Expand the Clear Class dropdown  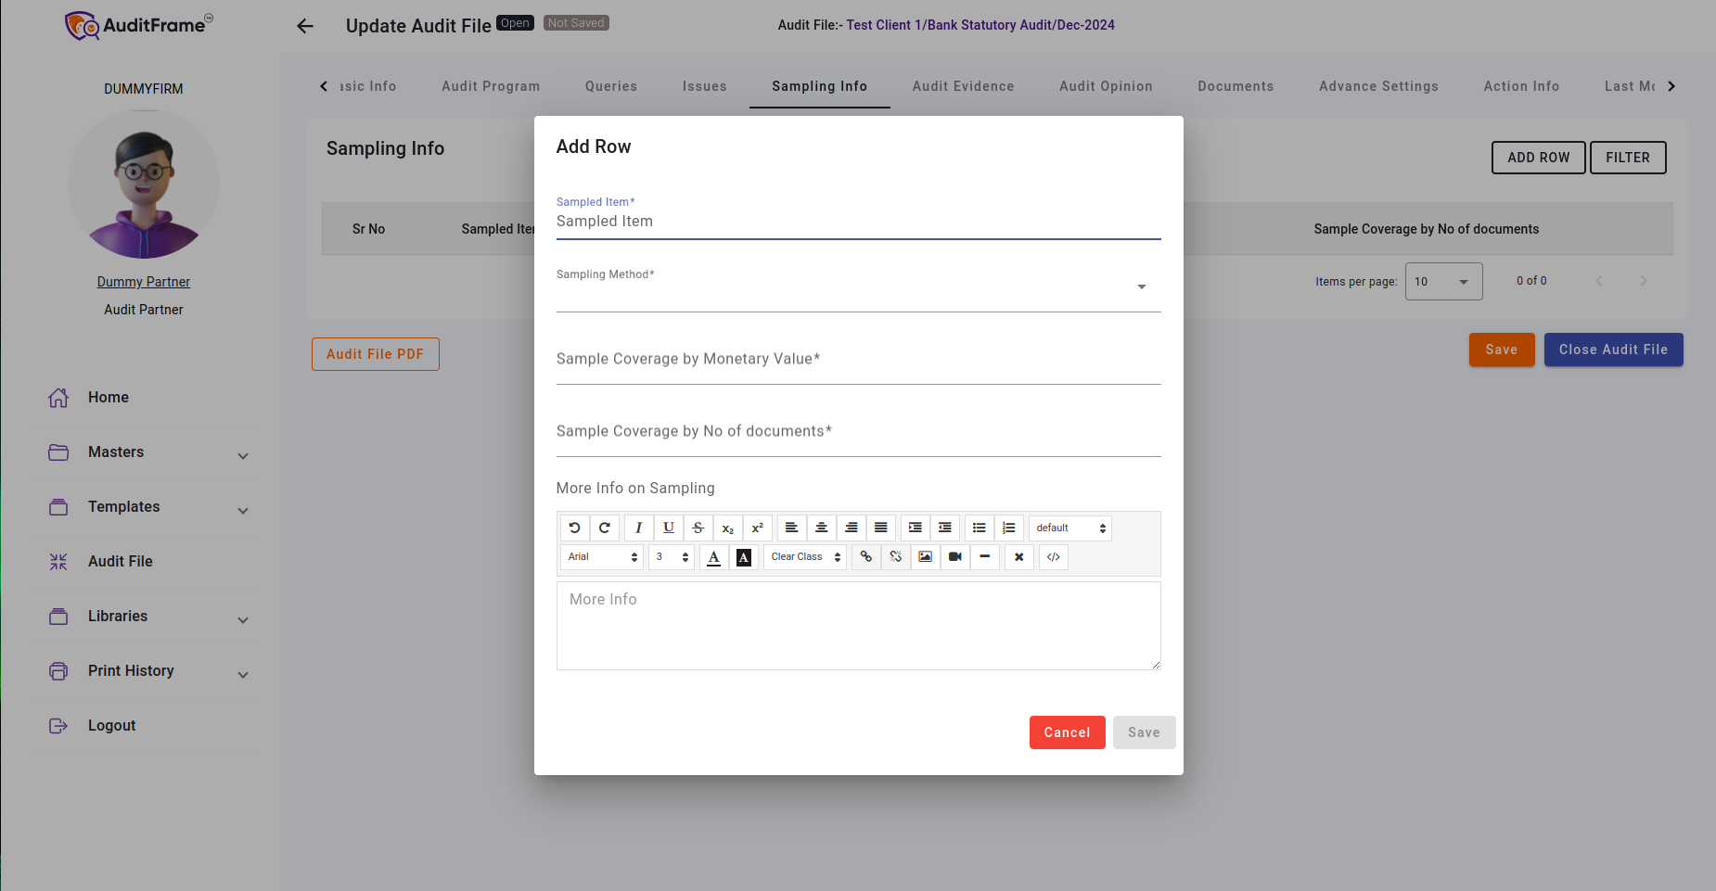(x=804, y=556)
